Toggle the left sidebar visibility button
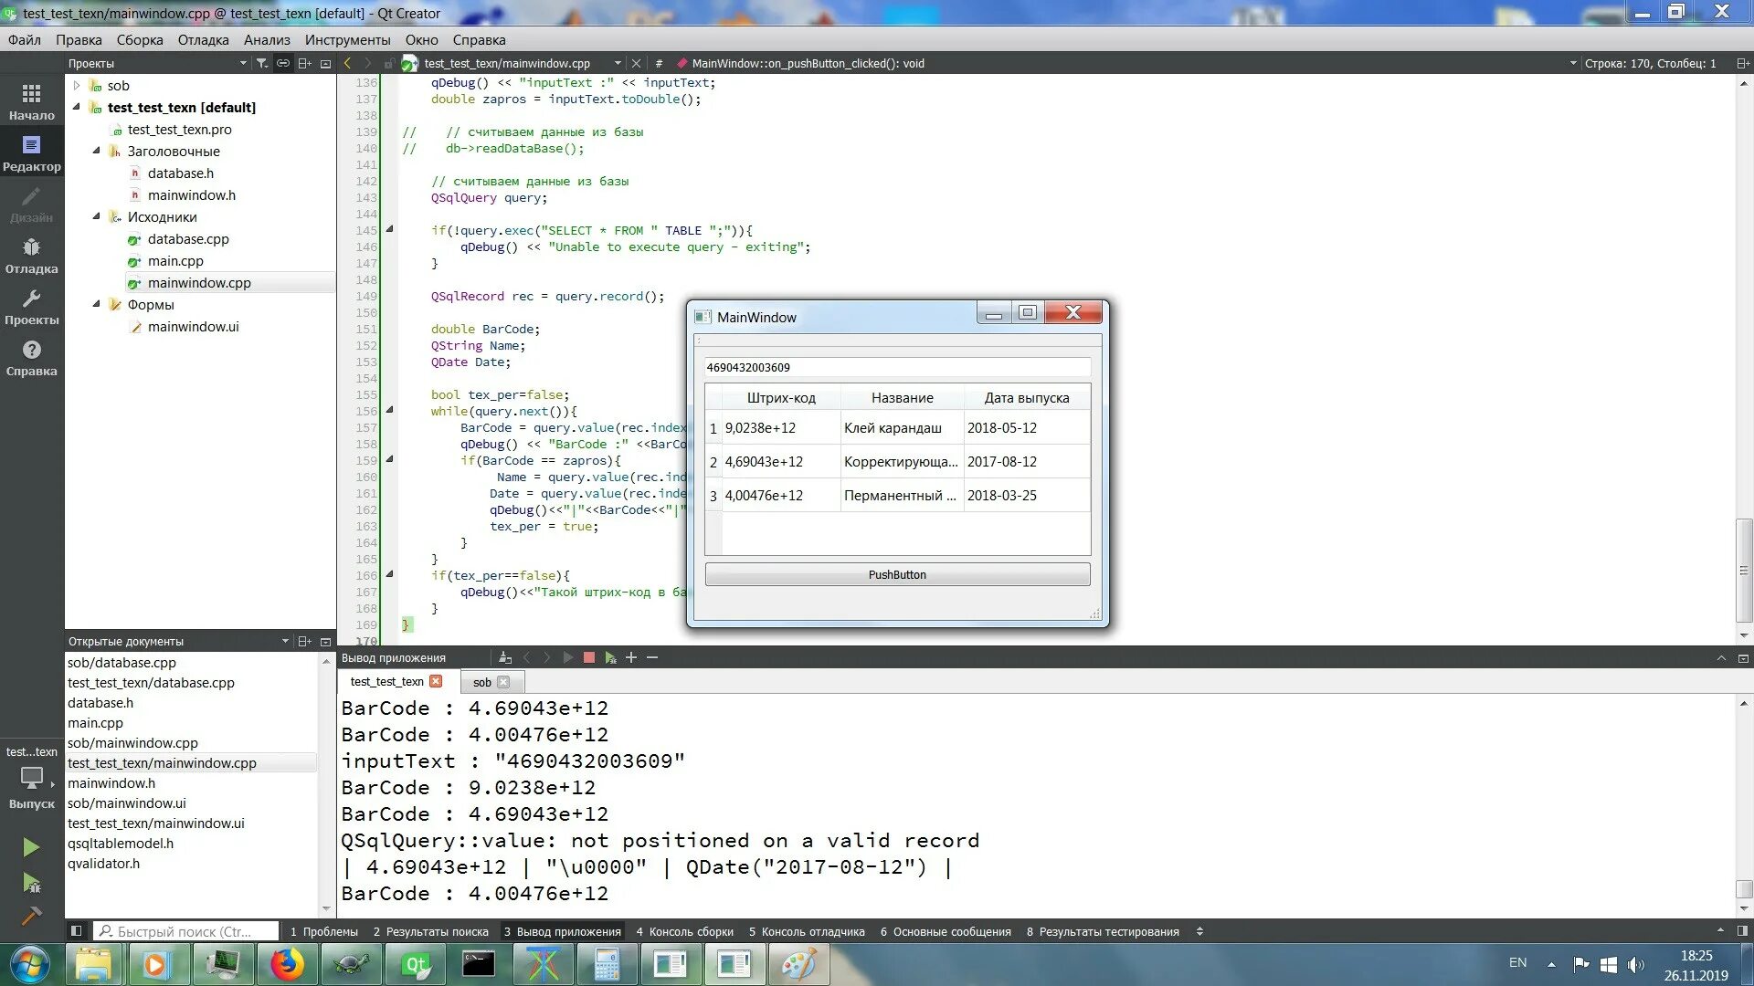Image resolution: width=1754 pixels, height=986 pixels. (x=77, y=931)
